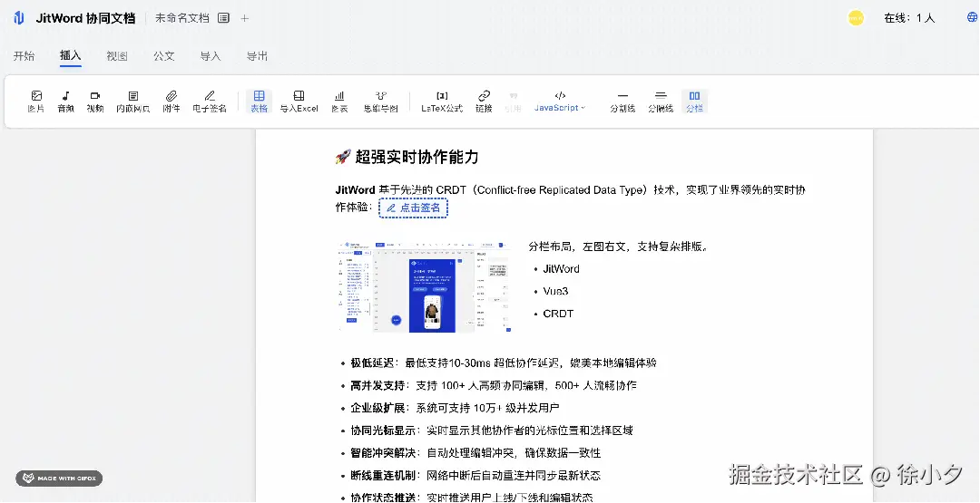Click the 断线重连机制 bullet line
This screenshot has width=980, height=503.
click(x=475, y=476)
